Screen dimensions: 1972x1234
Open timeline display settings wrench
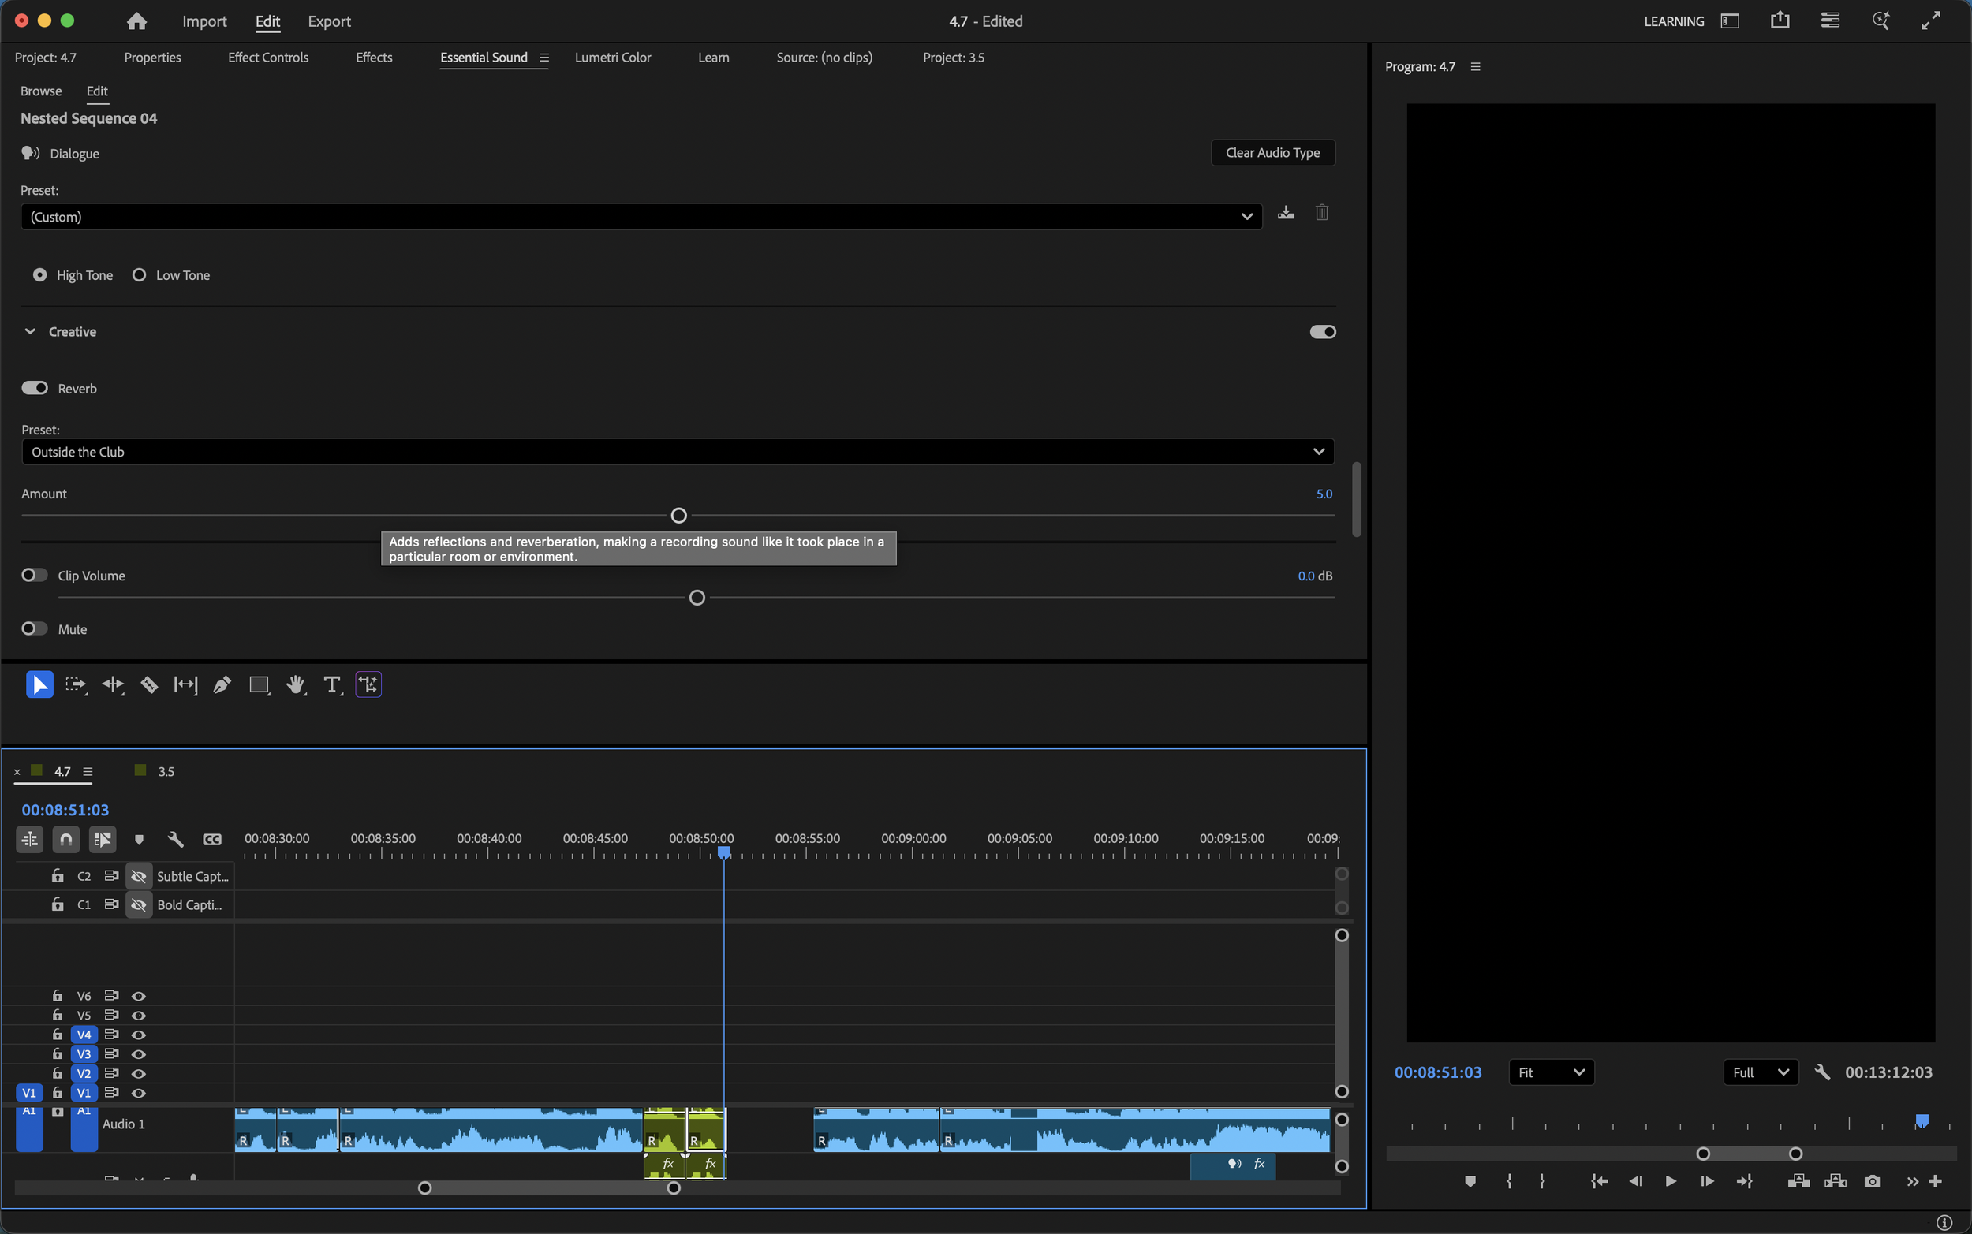[174, 839]
